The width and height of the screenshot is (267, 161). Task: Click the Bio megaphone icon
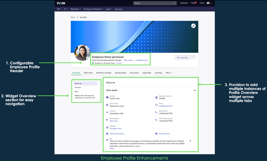[107, 140]
